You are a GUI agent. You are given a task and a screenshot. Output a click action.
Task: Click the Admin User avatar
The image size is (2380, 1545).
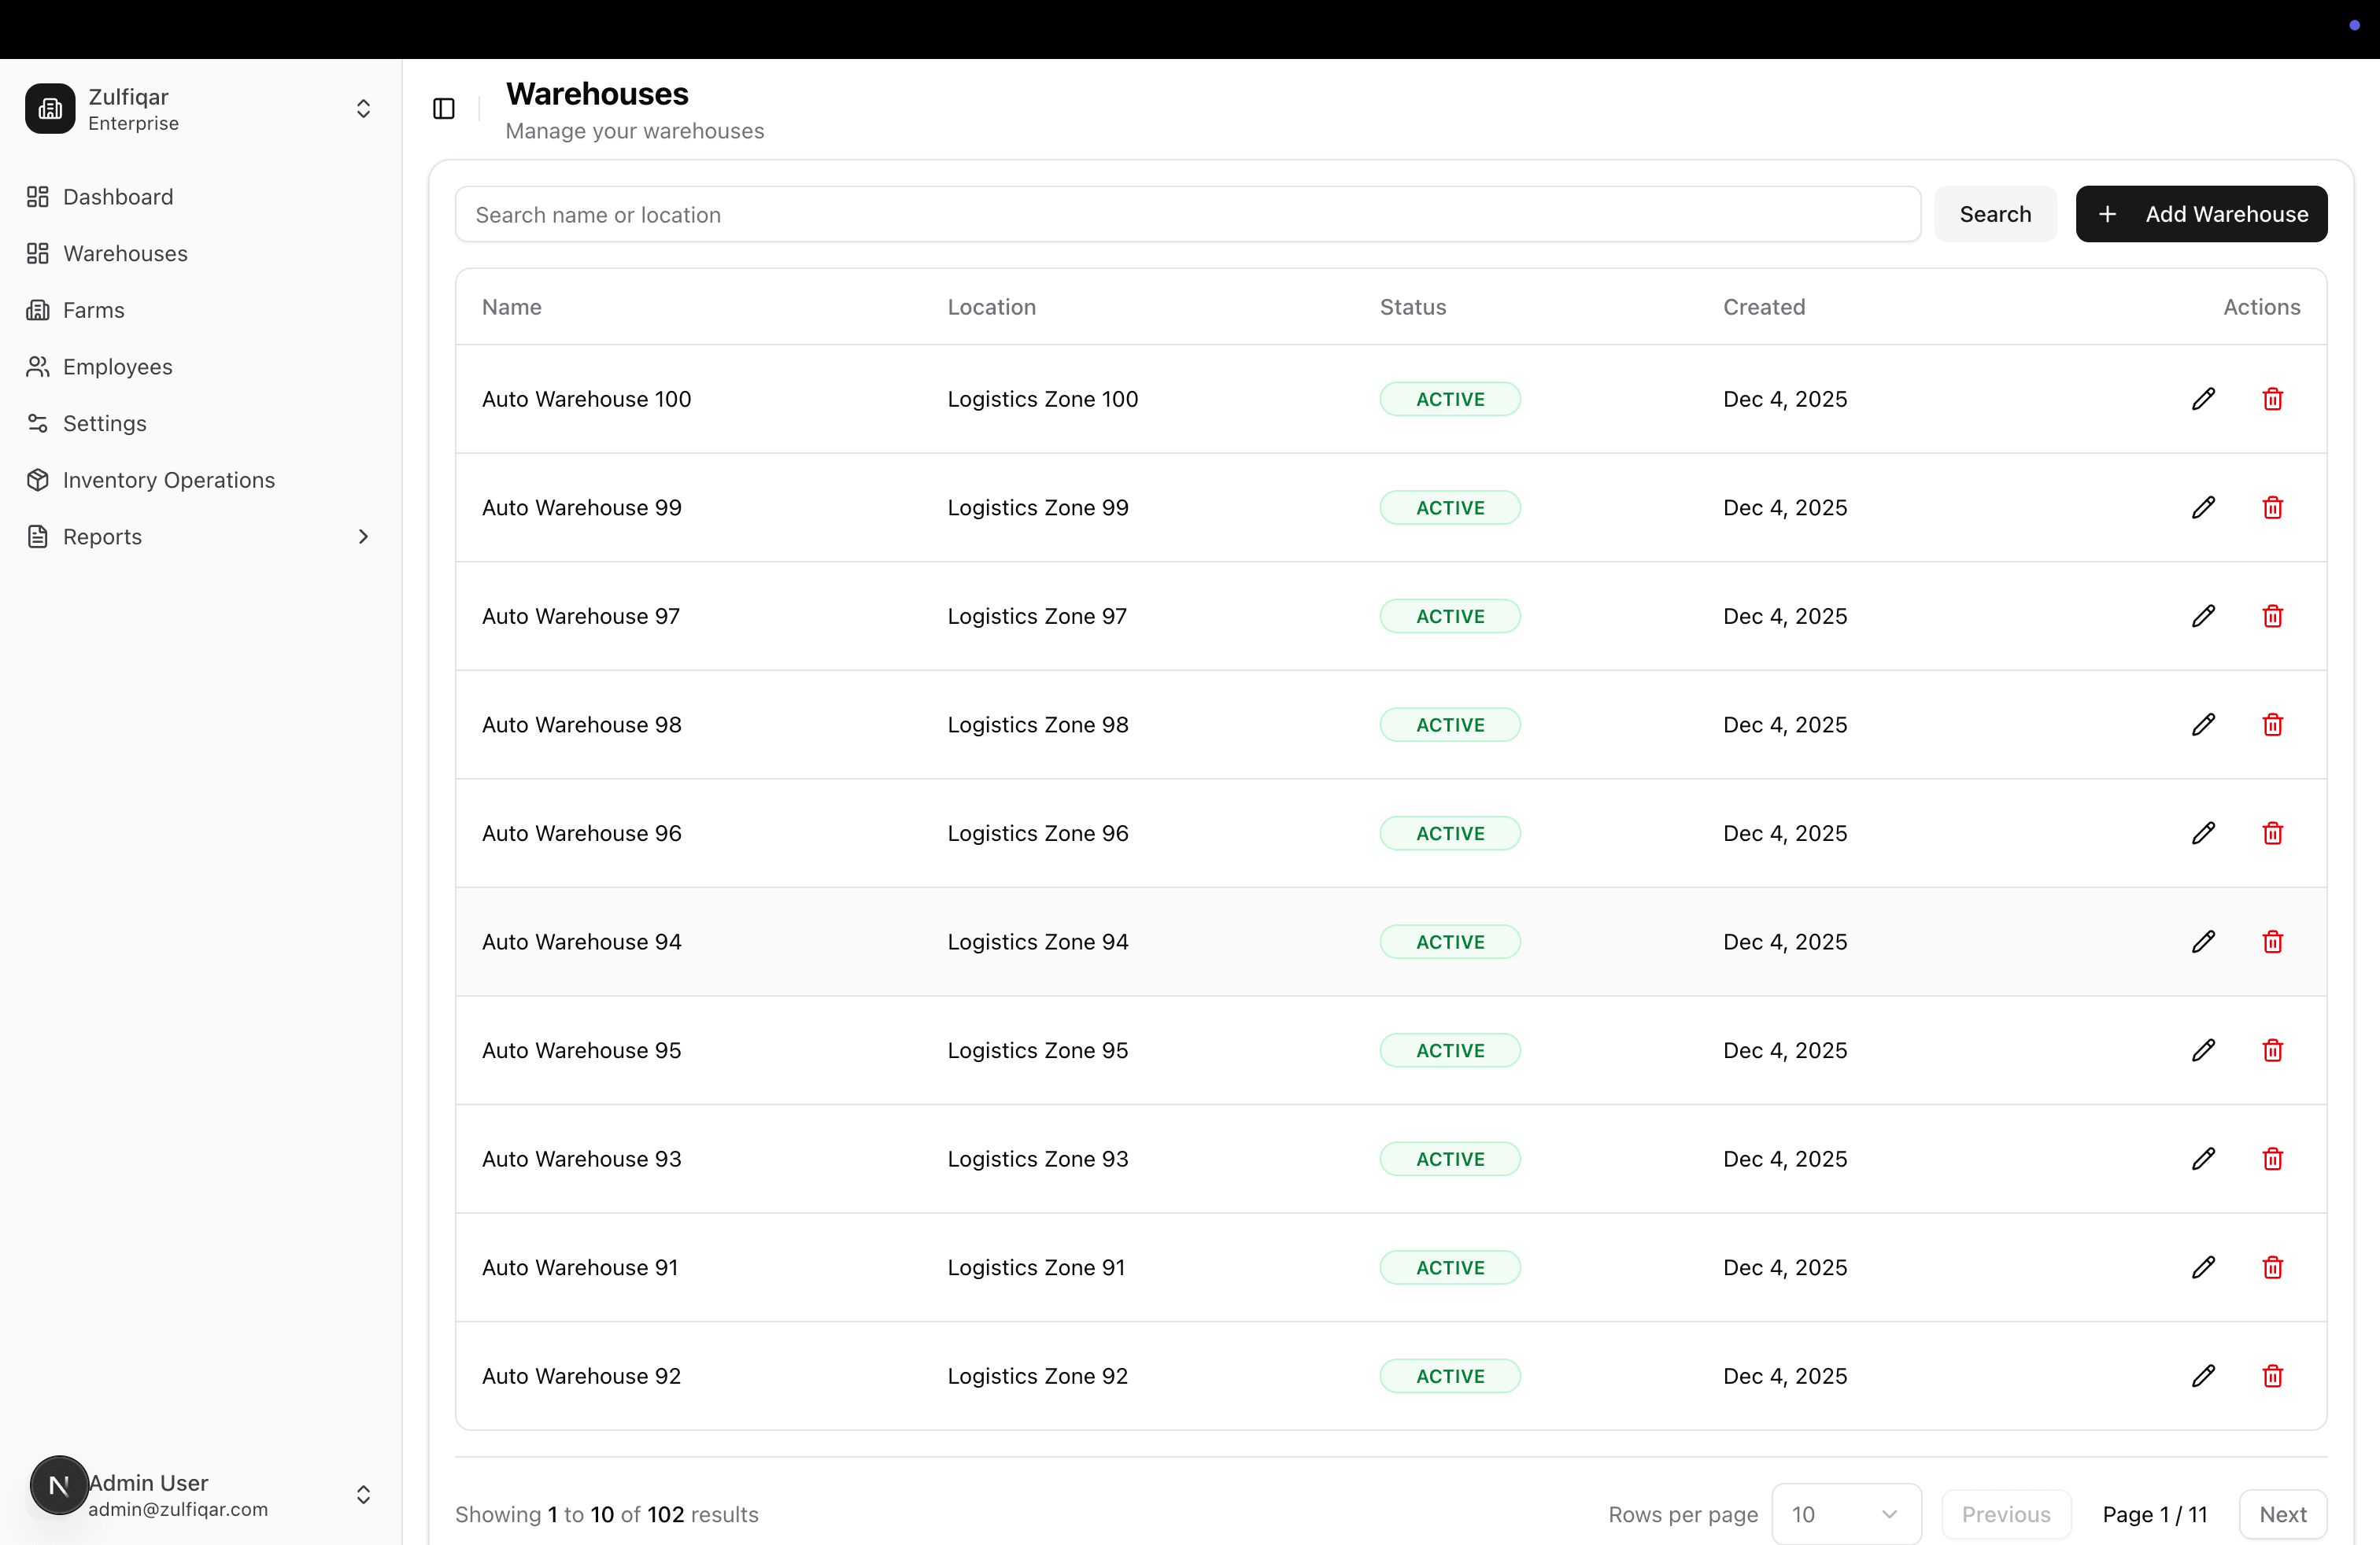59,1486
